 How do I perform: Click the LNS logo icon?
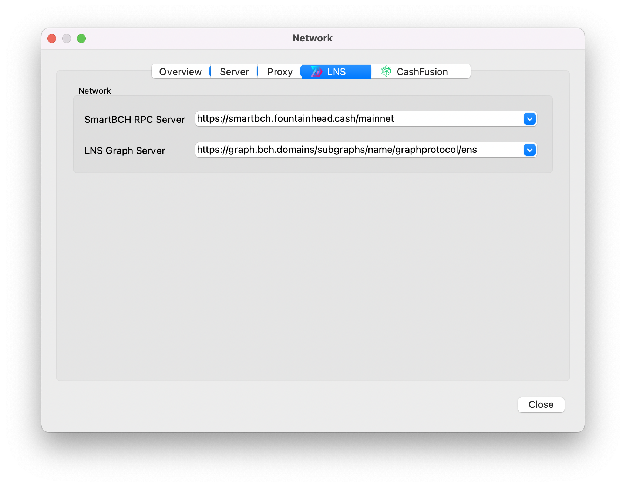tap(316, 71)
